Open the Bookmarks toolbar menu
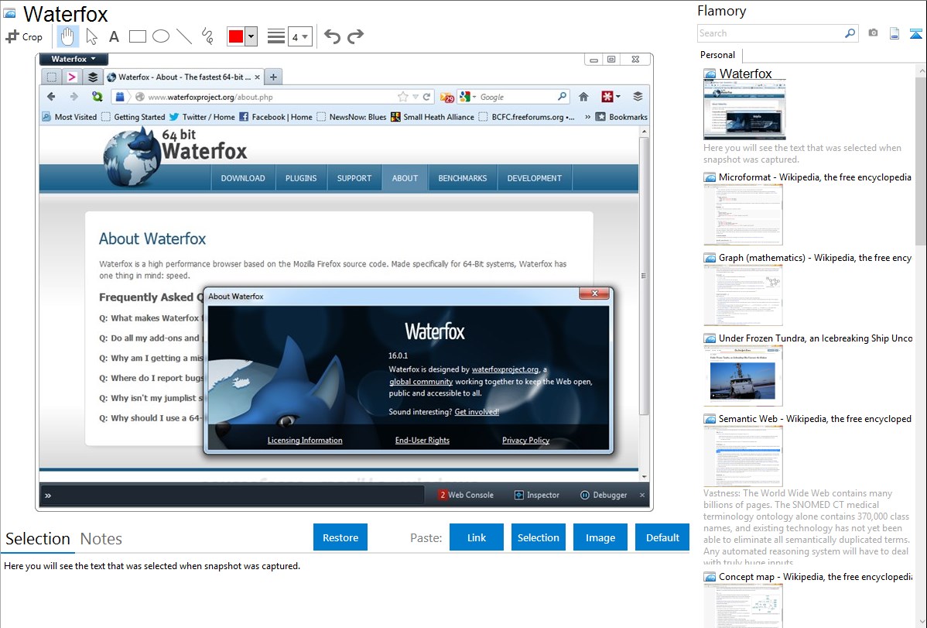The width and height of the screenshot is (927, 628). click(621, 117)
